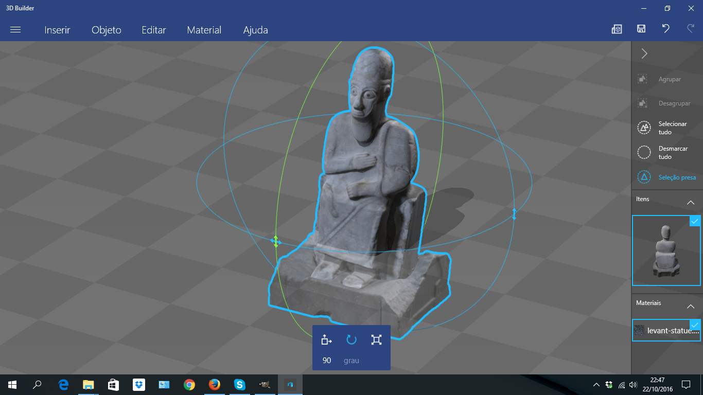Open the Ajuda menu
This screenshot has width=703, height=395.
(256, 30)
